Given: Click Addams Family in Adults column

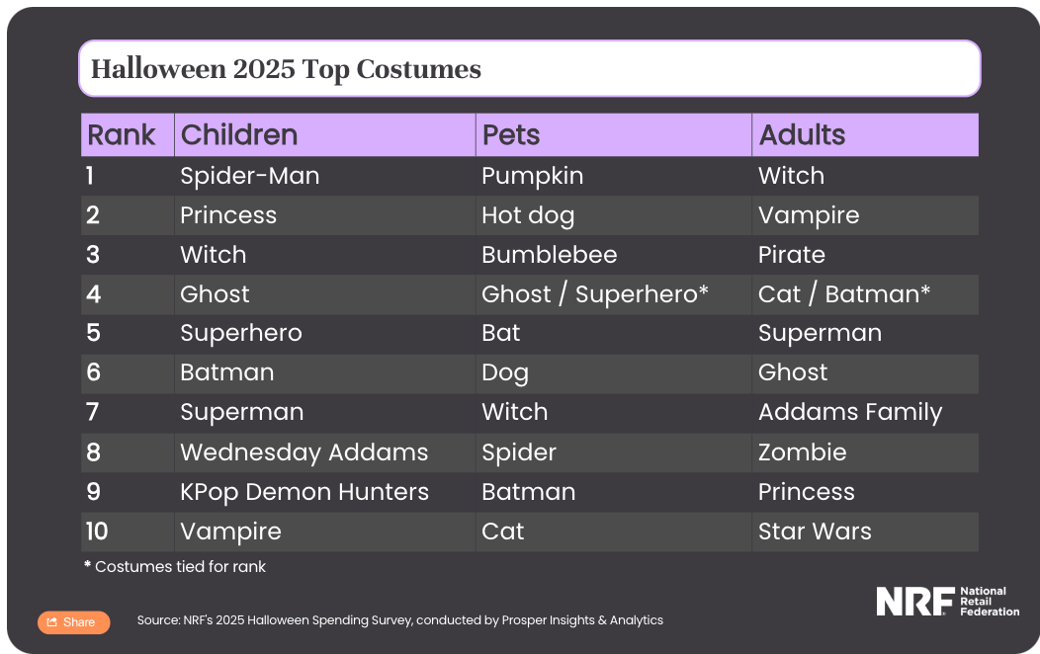Looking at the screenshot, I should (x=849, y=413).
